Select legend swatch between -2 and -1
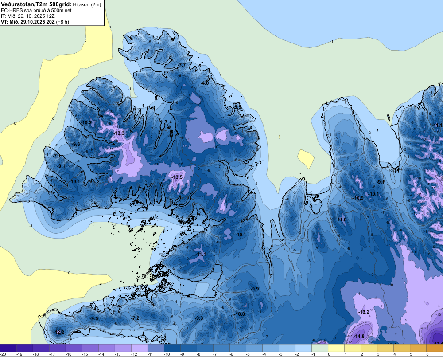Image resolution: width=443 pixels, height=357 pixels. [x=303, y=348]
